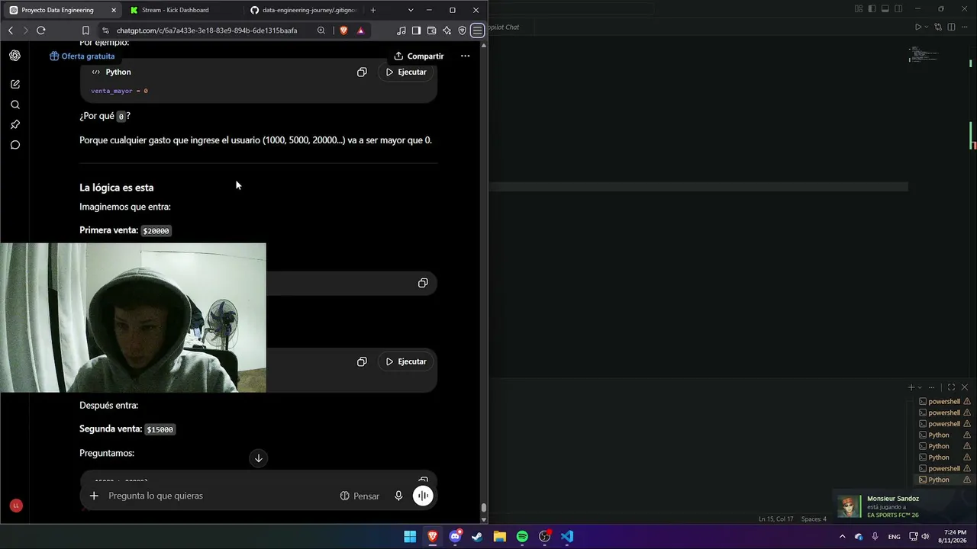Copy the venta_mayor Python code block

coord(362,72)
